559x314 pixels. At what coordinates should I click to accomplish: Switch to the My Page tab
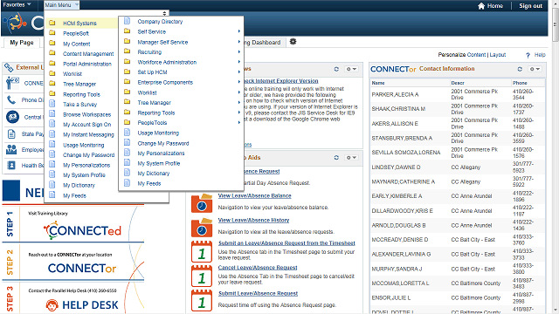coord(22,43)
